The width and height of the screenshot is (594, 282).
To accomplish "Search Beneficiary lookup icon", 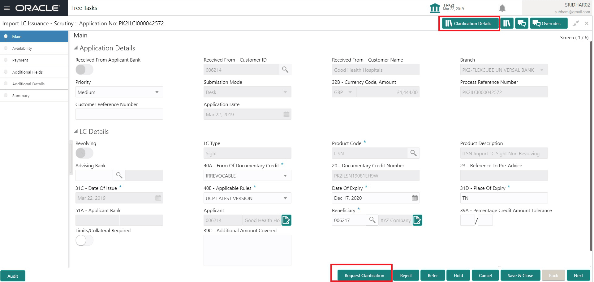I will pyautogui.click(x=372, y=220).
